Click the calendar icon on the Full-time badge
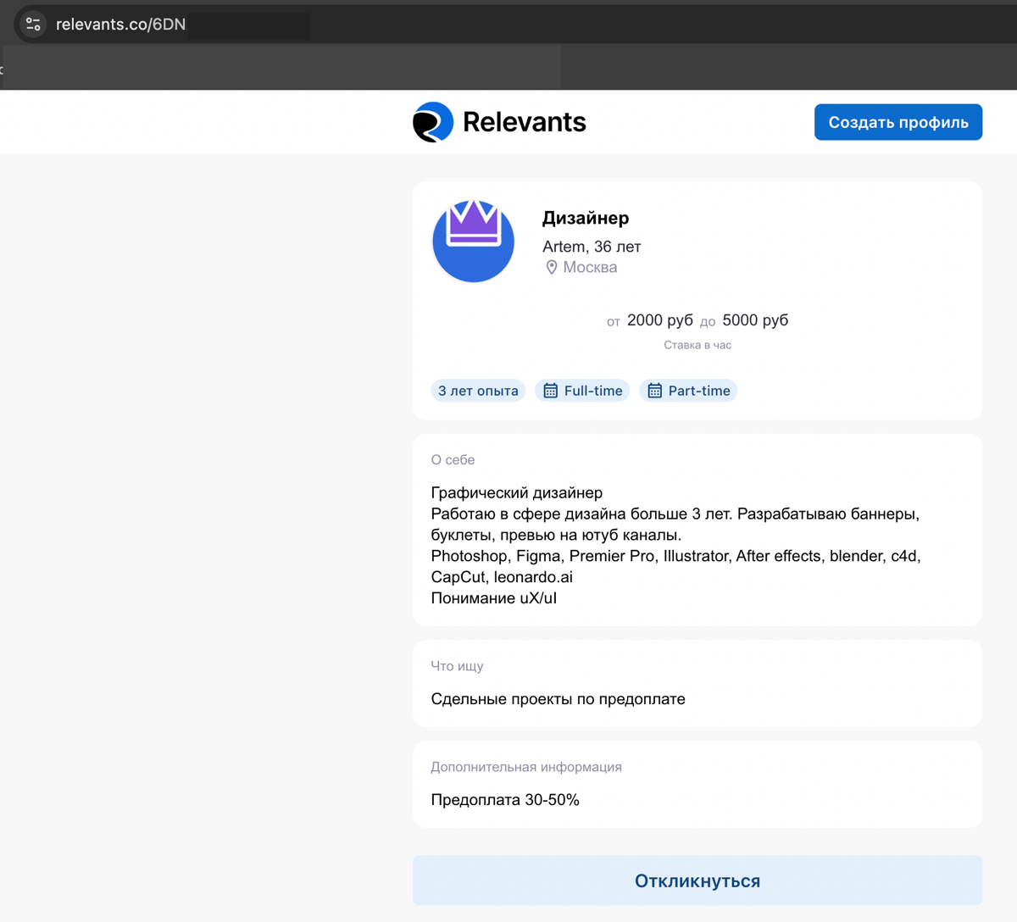 (551, 390)
